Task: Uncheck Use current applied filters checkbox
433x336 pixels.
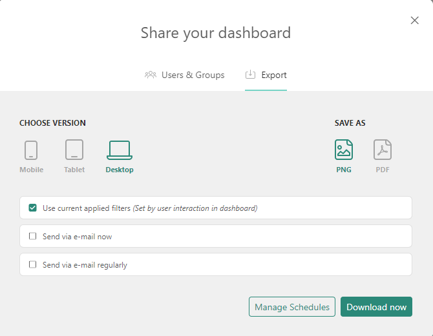Action: [x=33, y=208]
